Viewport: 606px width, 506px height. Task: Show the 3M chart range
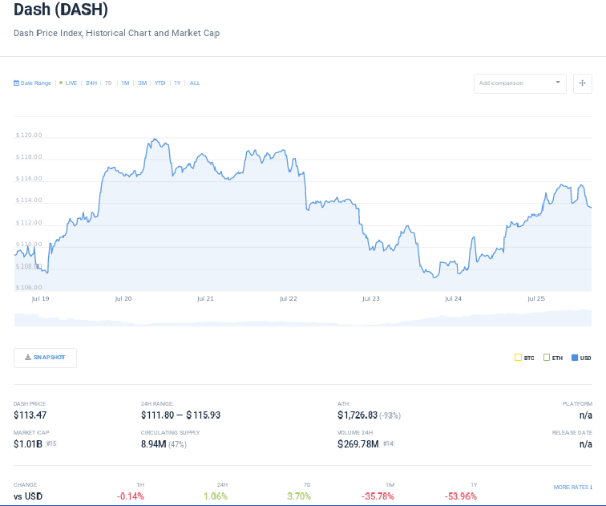(x=142, y=83)
